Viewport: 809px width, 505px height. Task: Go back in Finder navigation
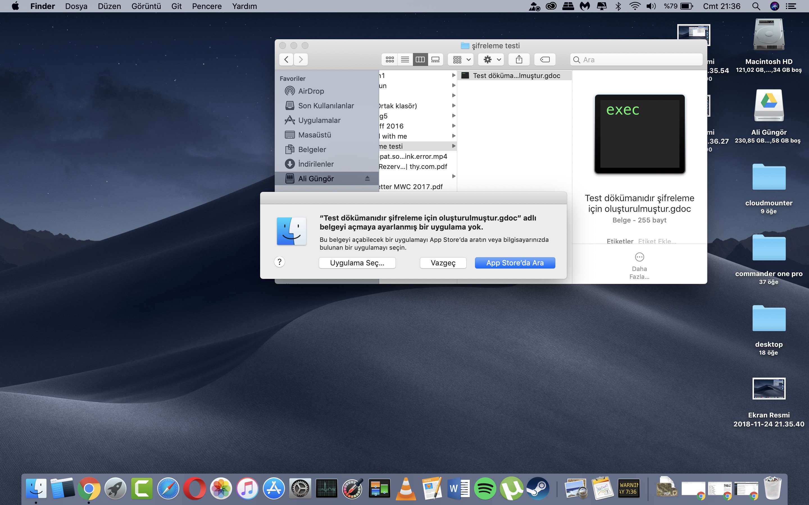coord(286,59)
